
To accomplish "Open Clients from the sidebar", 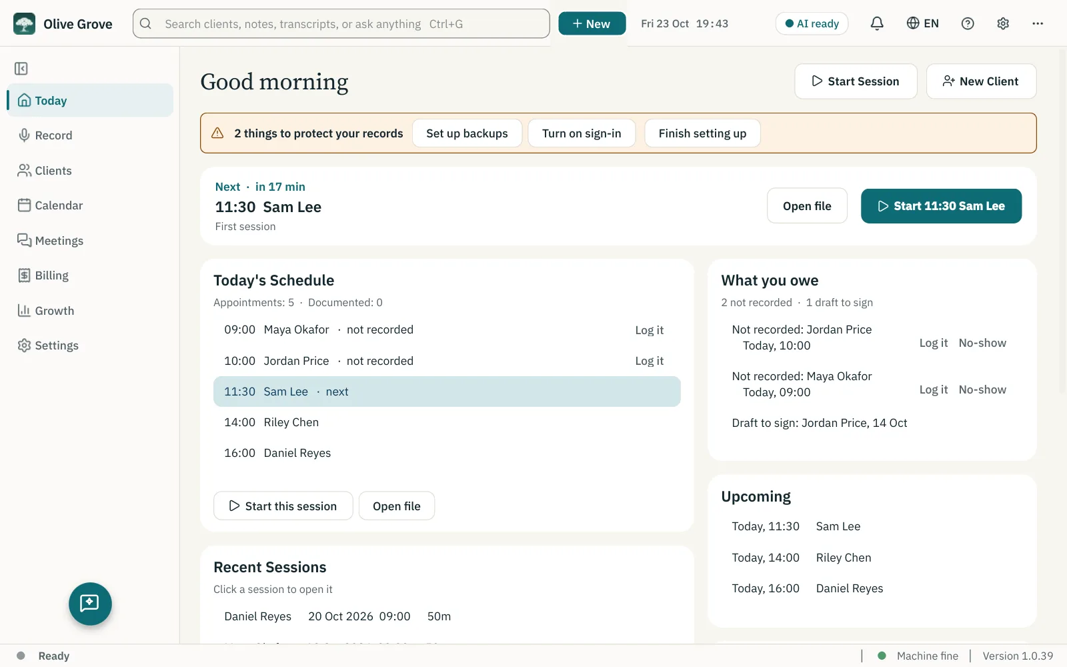I will 90,171.
